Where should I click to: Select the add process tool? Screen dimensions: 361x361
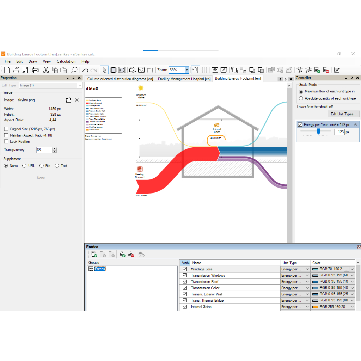click(x=113, y=70)
